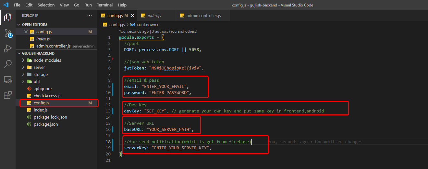Open the Remote Explorer icon
This screenshot has width=428, height=169.
pyautogui.click(x=7, y=79)
